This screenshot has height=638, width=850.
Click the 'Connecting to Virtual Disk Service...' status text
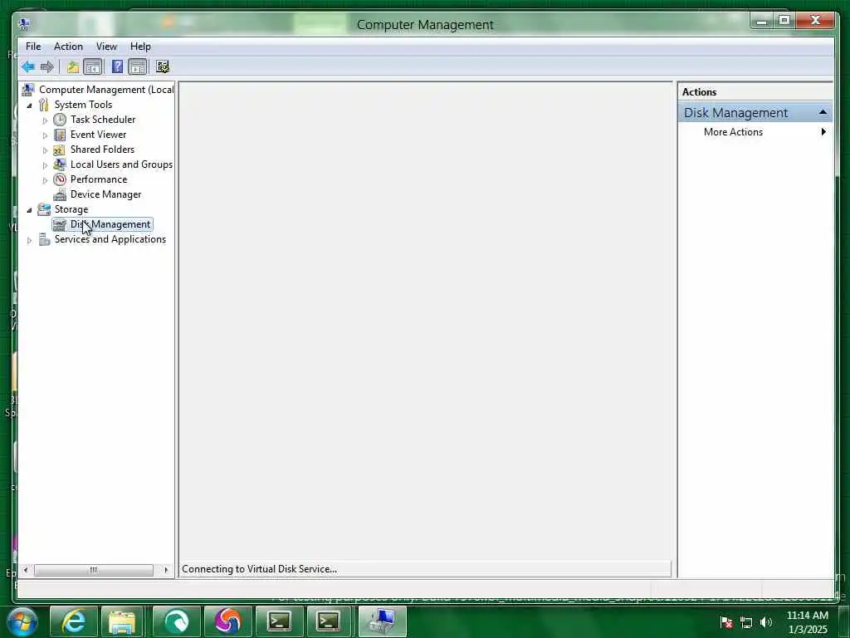(259, 568)
